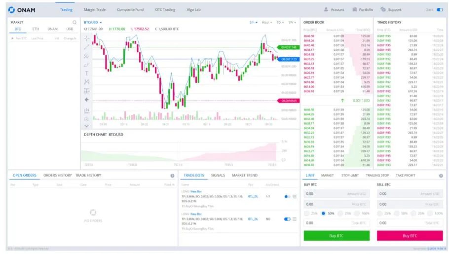Click the Amount USD field under Sell BTC

point(410,194)
